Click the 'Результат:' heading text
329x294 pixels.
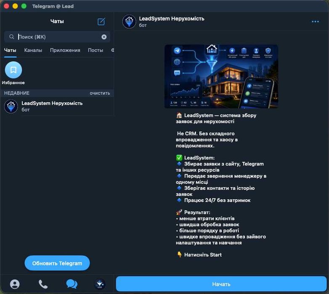[x=197, y=212]
